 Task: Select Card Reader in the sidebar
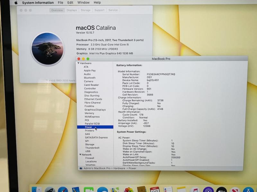[92, 85]
